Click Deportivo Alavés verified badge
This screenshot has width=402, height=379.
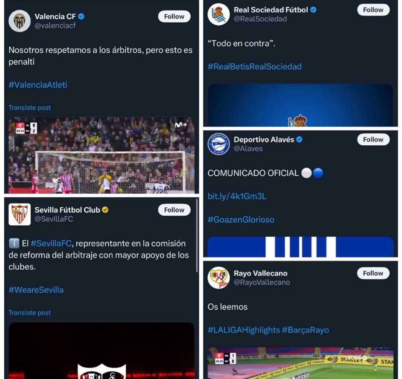click(x=299, y=139)
